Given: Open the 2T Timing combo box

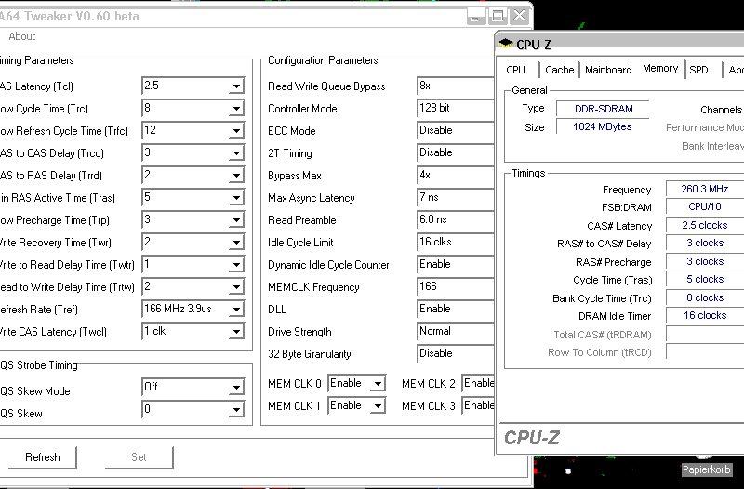Looking at the screenshot, I should point(456,152).
